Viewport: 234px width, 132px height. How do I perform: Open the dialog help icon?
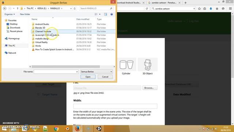point(112,14)
